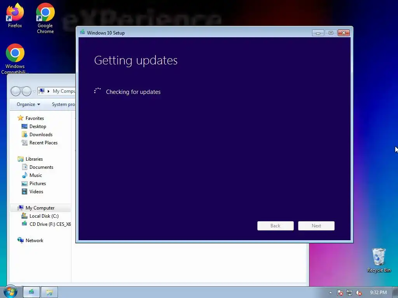Click the Next button in Setup
This screenshot has height=298, width=398.
coord(316,226)
